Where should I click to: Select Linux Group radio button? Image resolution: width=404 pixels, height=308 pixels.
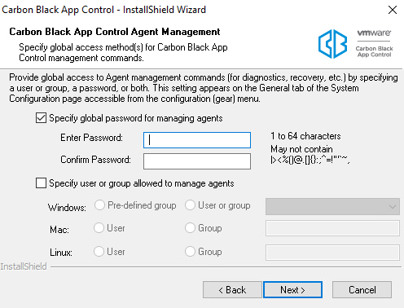coord(190,252)
